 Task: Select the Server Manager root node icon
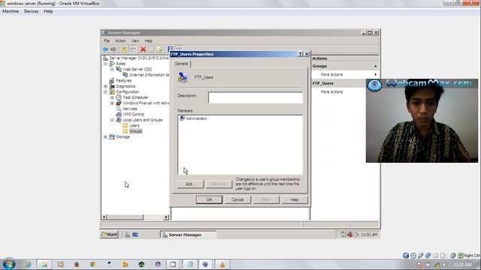(105, 58)
